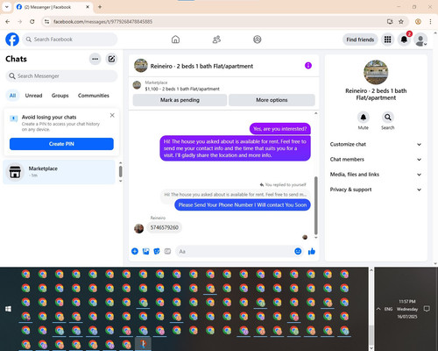This screenshot has height=351, width=438.
Task: Click the '5746579260' message bubble
Action: (164, 227)
